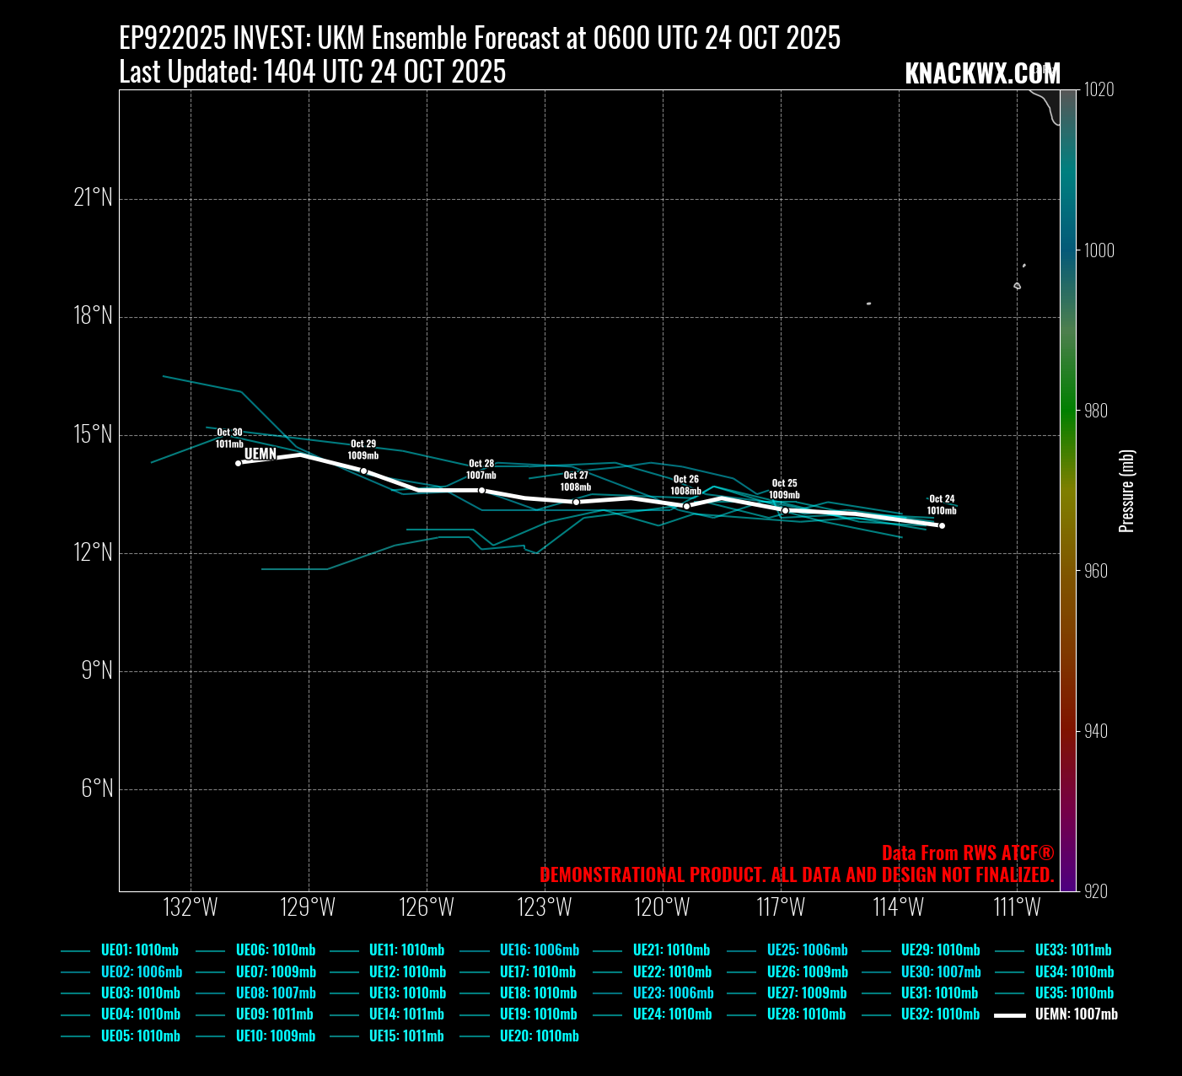
Task: Click the UE25: 1006mb legend item
Action: [807, 950]
